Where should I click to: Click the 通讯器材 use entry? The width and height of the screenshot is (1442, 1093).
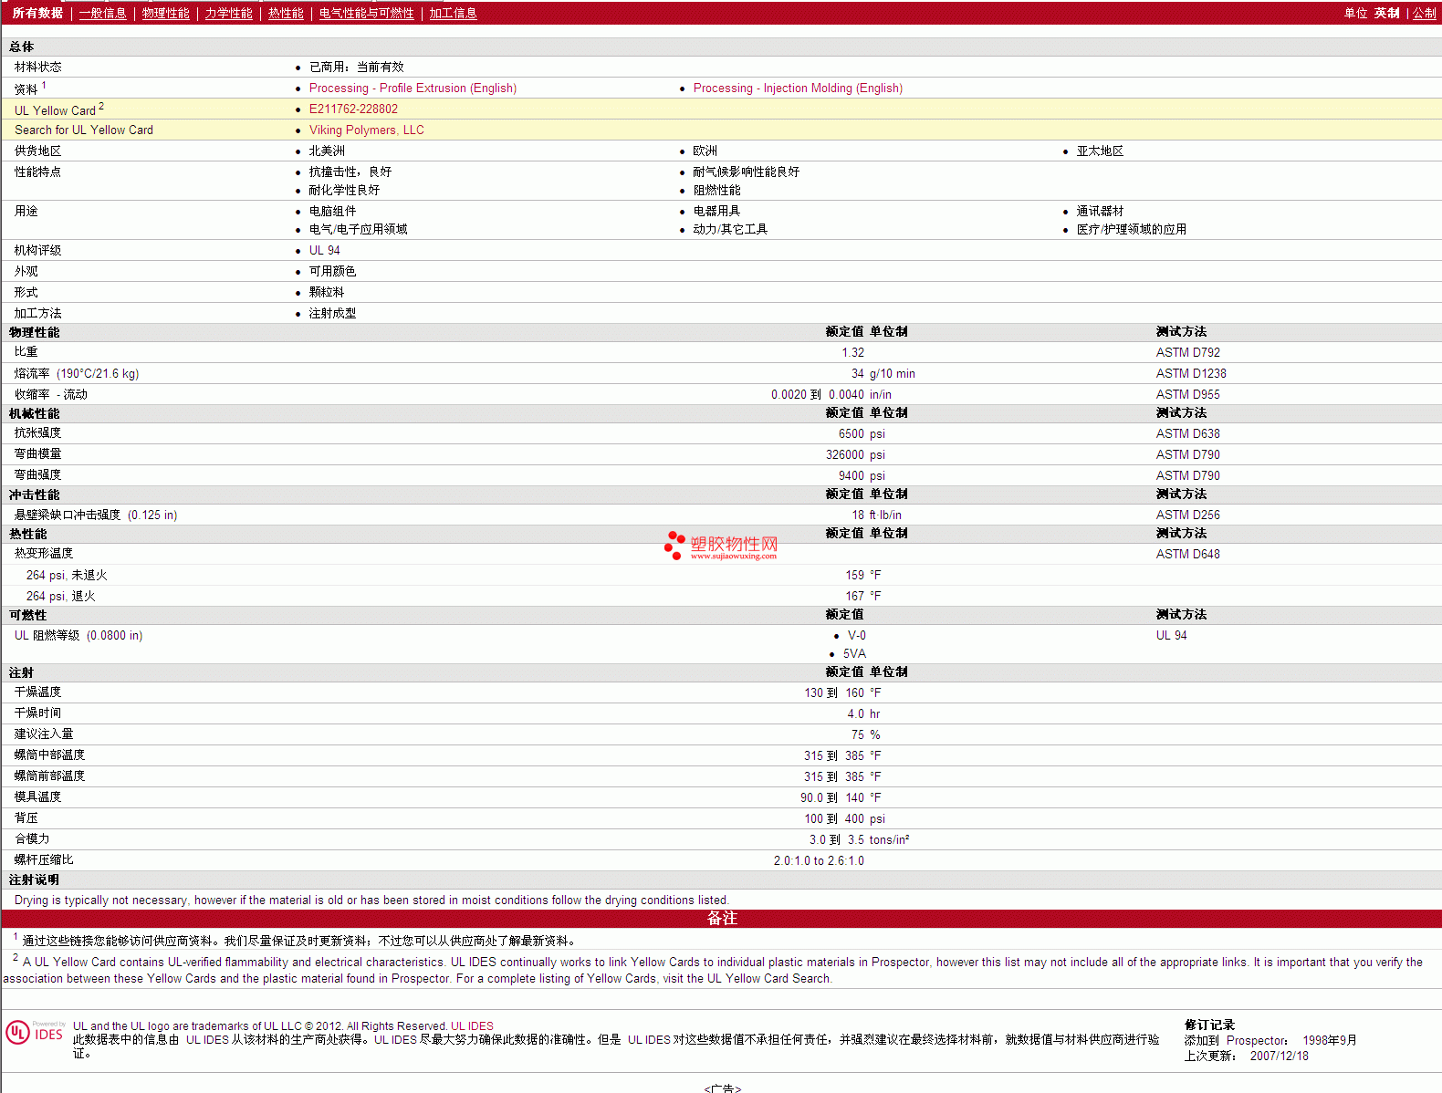tap(1100, 211)
